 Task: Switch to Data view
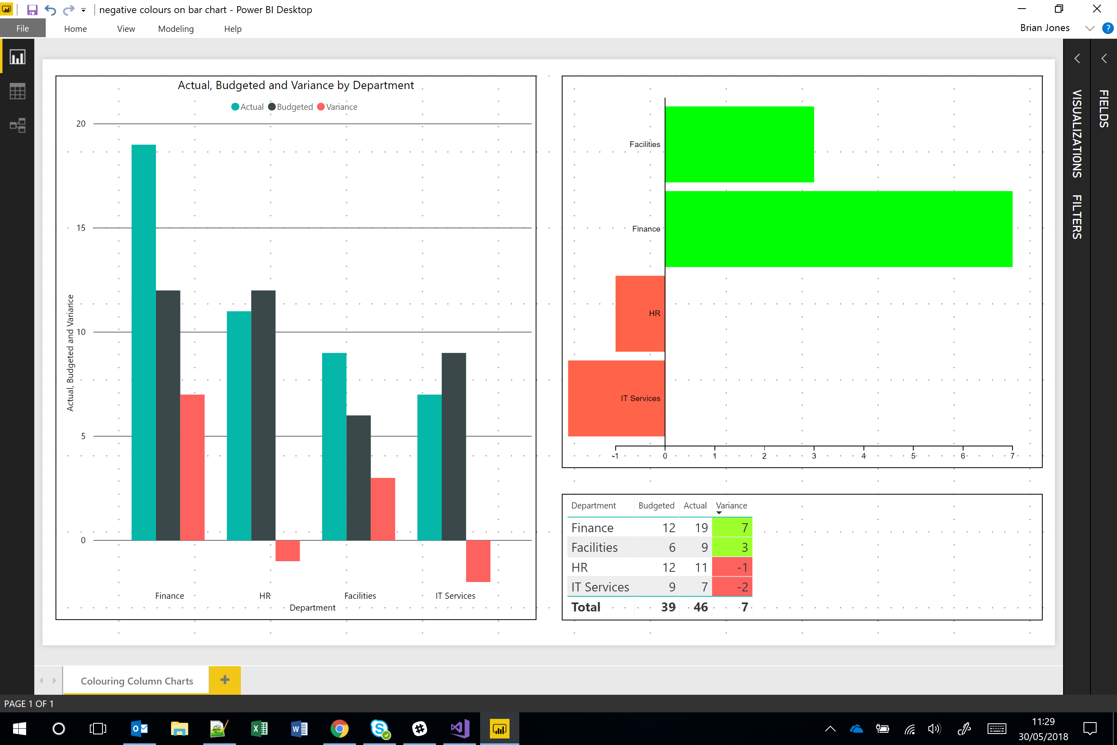point(17,91)
